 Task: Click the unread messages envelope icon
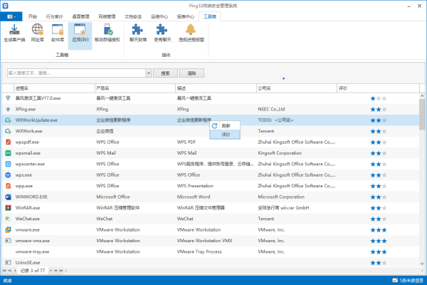point(395,280)
